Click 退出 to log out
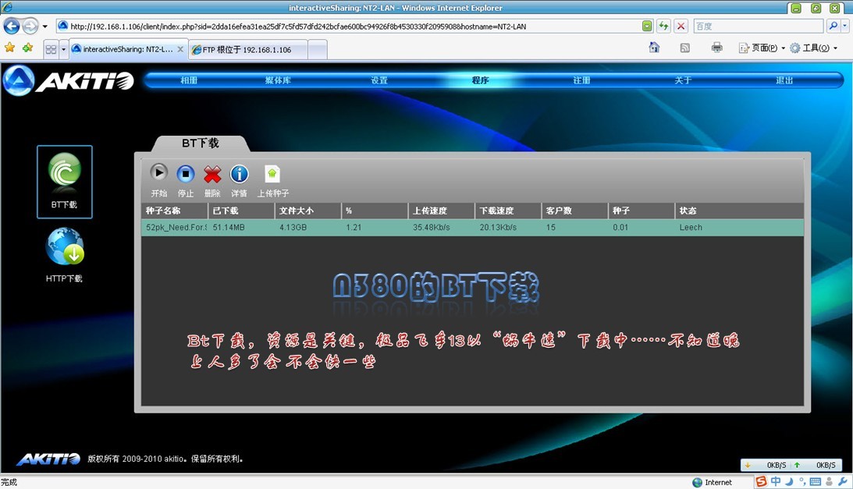The width and height of the screenshot is (853, 489). coord(784,80)
